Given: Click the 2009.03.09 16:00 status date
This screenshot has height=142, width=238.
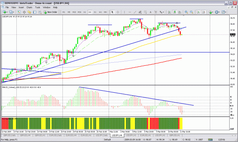Looking at the screenshot, I should pyautogui.click(x=133, y=140).
